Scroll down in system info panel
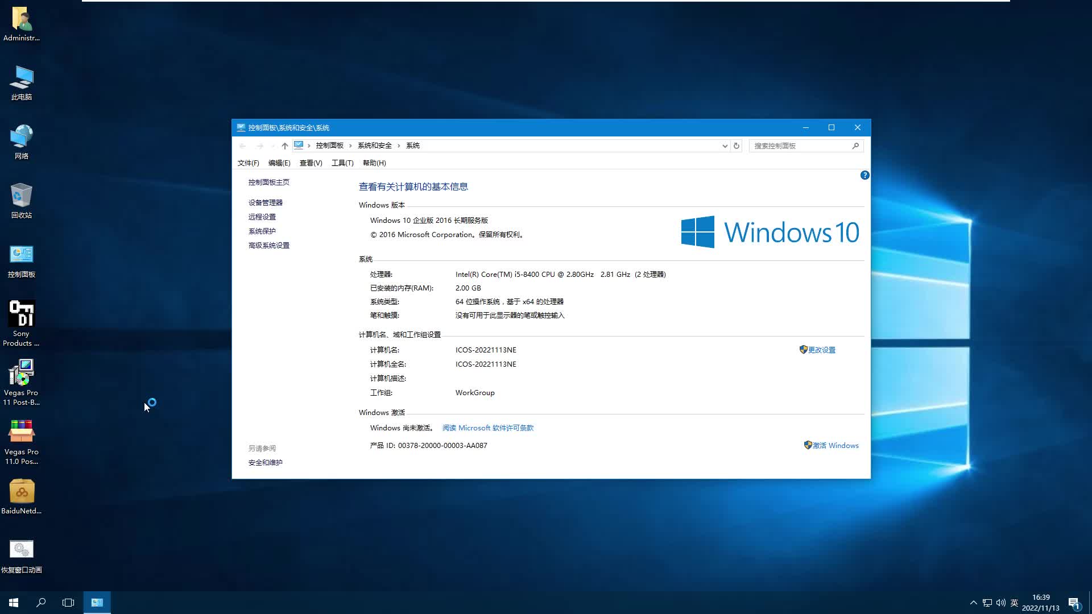Screen dimensions: 1092x614 866,472
